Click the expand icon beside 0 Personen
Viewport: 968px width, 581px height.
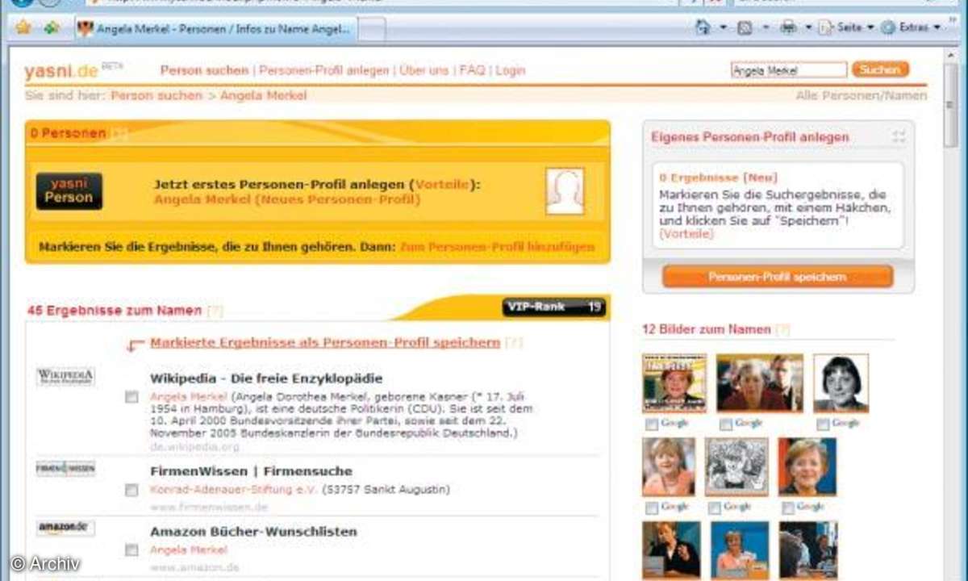[119, 134]
